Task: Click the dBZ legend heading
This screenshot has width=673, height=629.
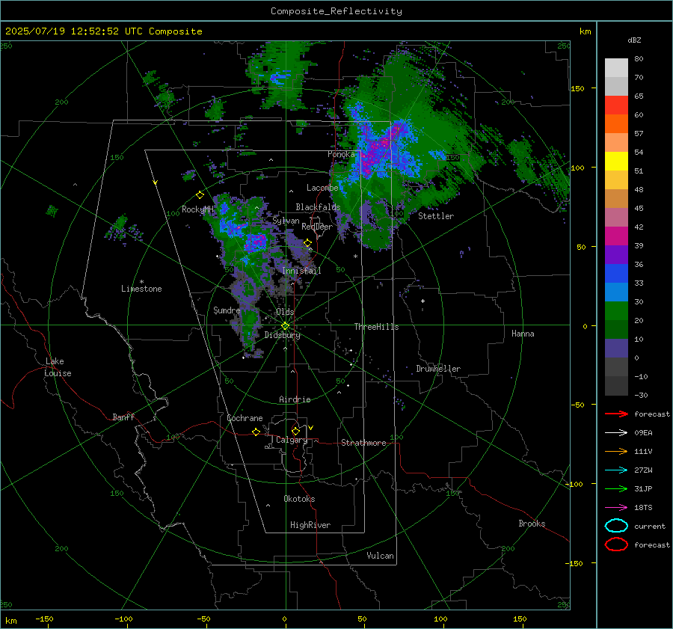Action: tap(634, 40)
